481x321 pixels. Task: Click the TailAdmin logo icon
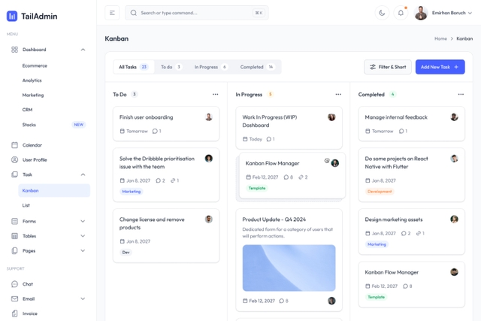(x=12, y=16)
